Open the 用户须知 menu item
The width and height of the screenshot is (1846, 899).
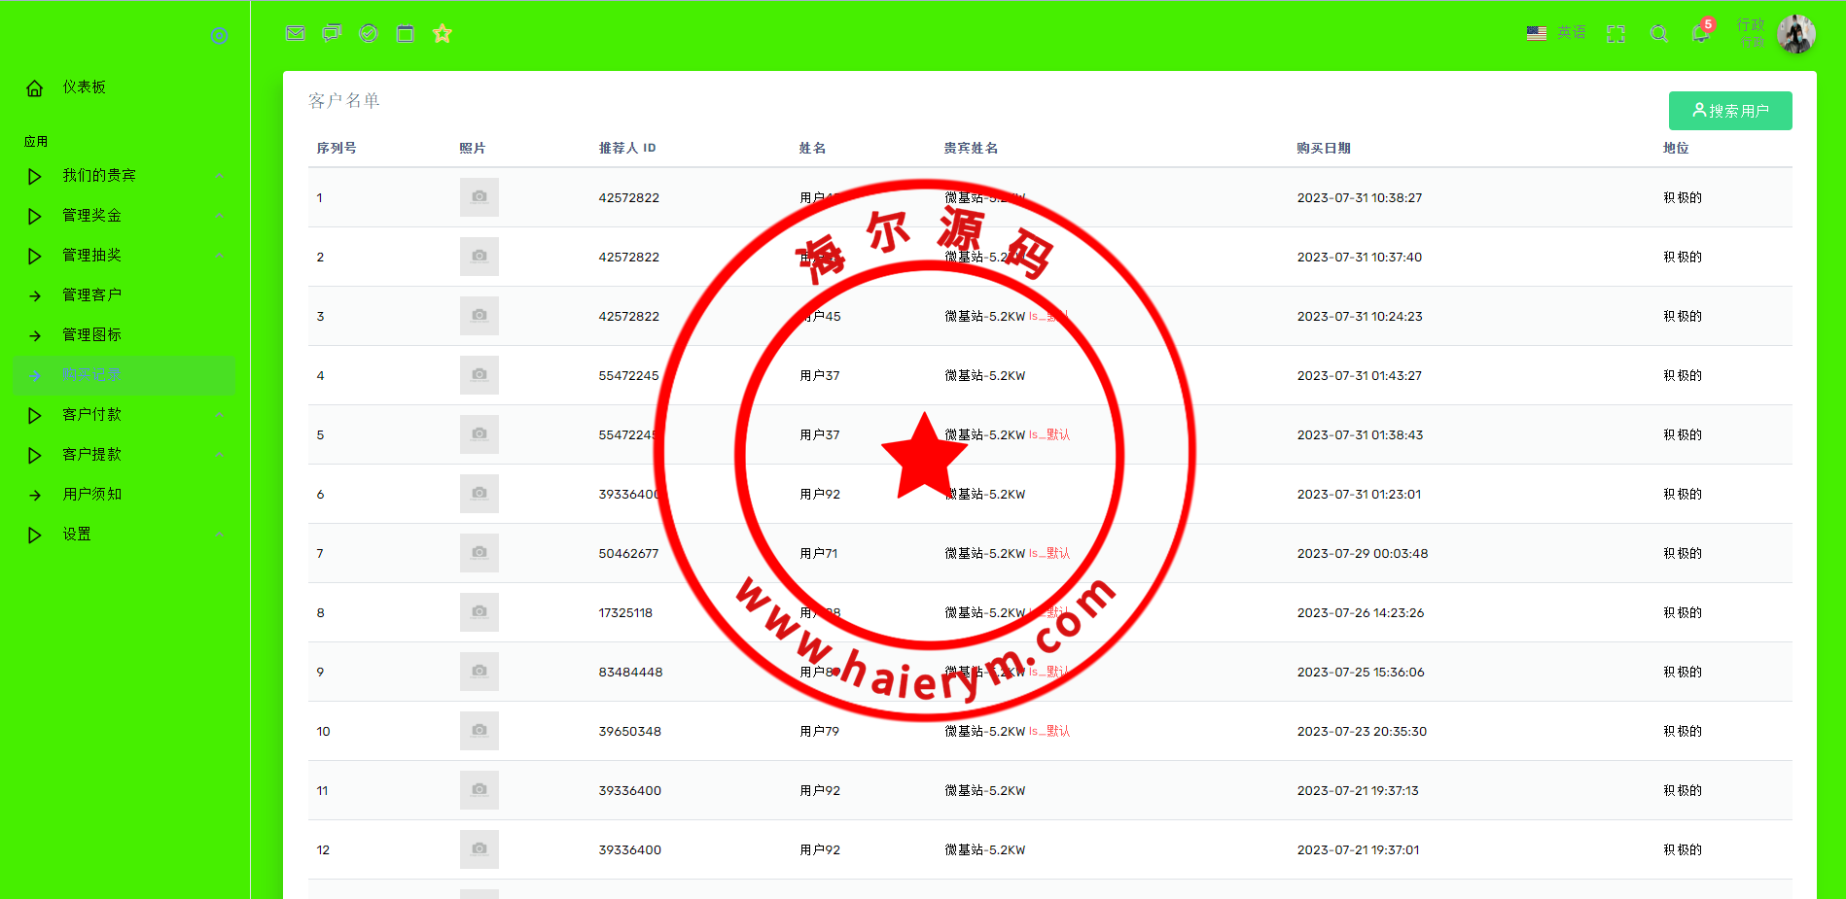124,495
